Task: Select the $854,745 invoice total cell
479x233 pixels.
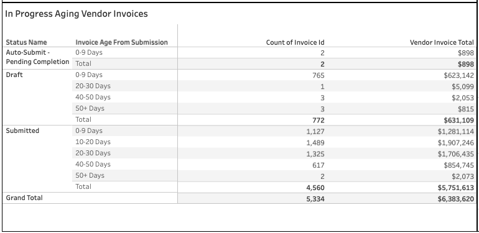Action: tap(458, 165)
